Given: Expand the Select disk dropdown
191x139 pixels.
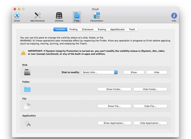Looking at the screenshot, I should [x=99, y=72].
